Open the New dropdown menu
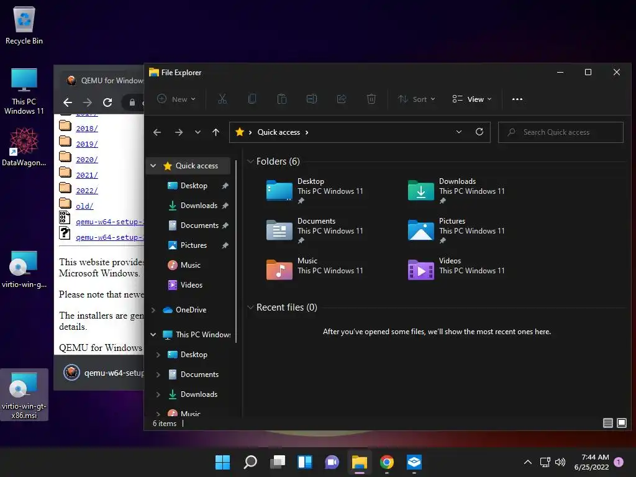The image size is (636, 477). tap(176, 99)
